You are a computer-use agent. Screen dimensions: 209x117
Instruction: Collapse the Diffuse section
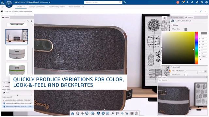click(172, 25)
